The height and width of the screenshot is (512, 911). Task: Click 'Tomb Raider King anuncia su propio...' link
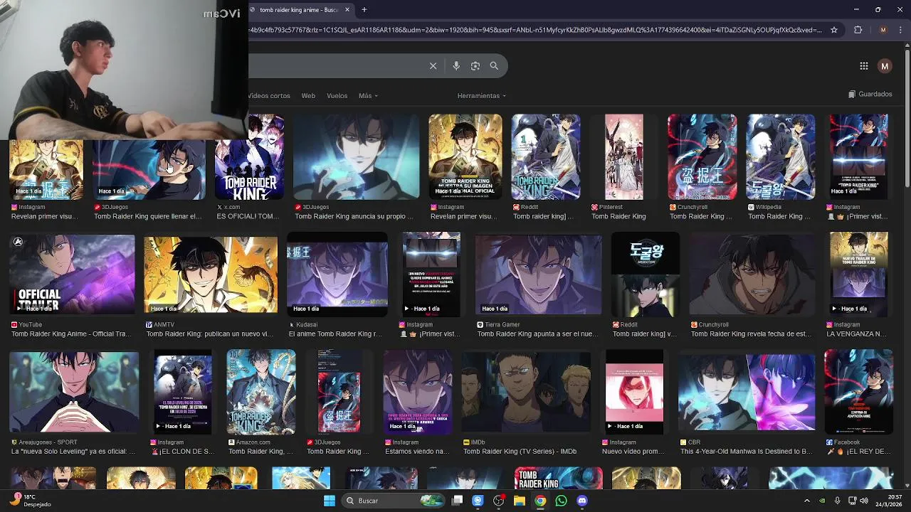click(354, 216)
